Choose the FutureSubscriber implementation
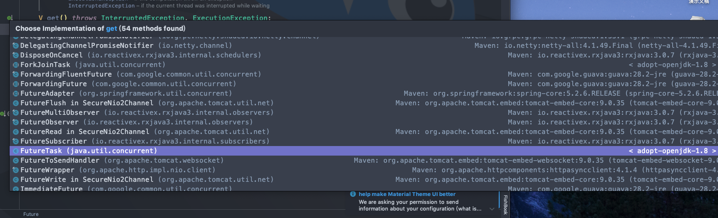Viewport: 718px width, 218px height. 364,141
